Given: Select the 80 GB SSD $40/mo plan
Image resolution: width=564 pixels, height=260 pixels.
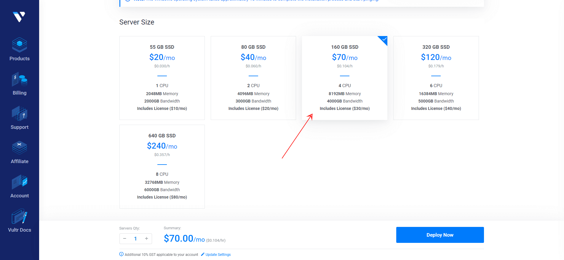Looking at the screenshot, I should click(253, 78).
